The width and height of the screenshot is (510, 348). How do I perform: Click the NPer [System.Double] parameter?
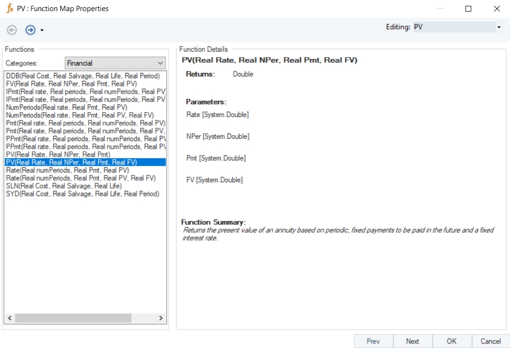click(218, 136)
